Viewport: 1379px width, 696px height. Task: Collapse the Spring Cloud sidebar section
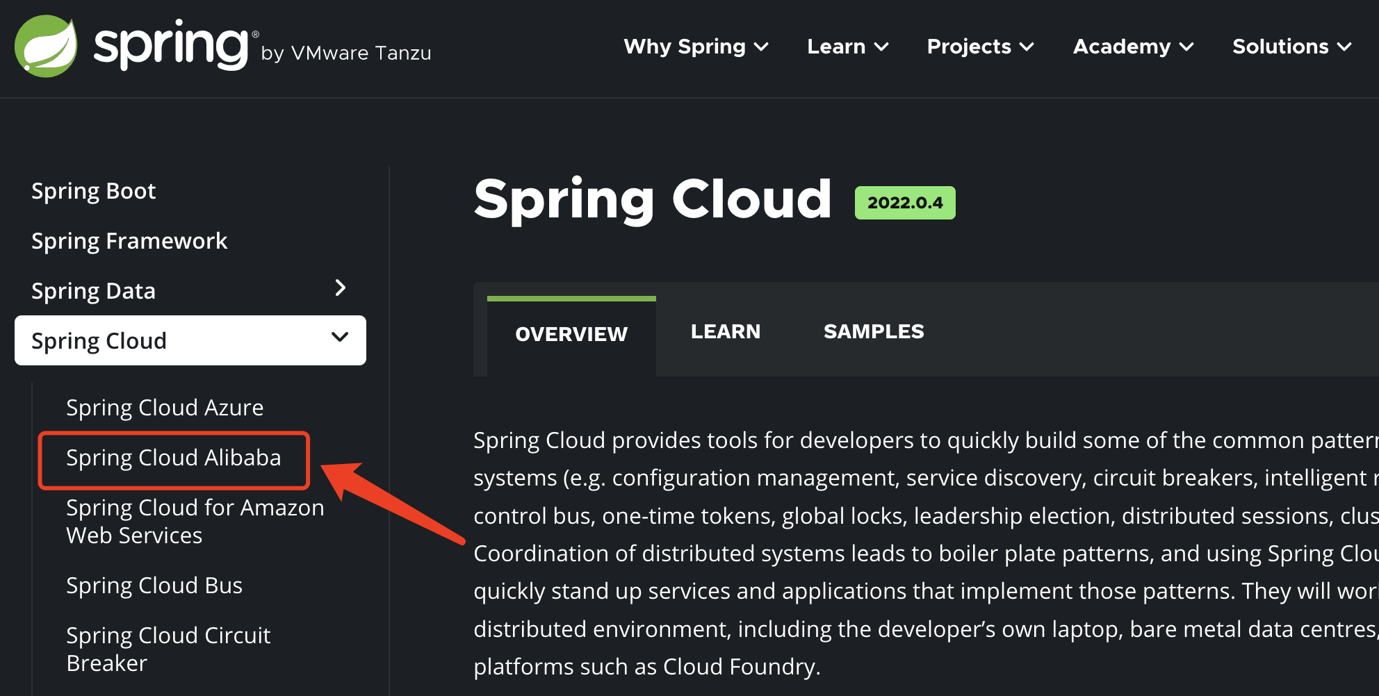tap(340, 338)
